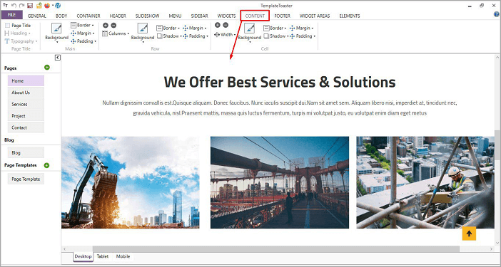
Task: Click the excavator image thumbnail
Action: 131,182
